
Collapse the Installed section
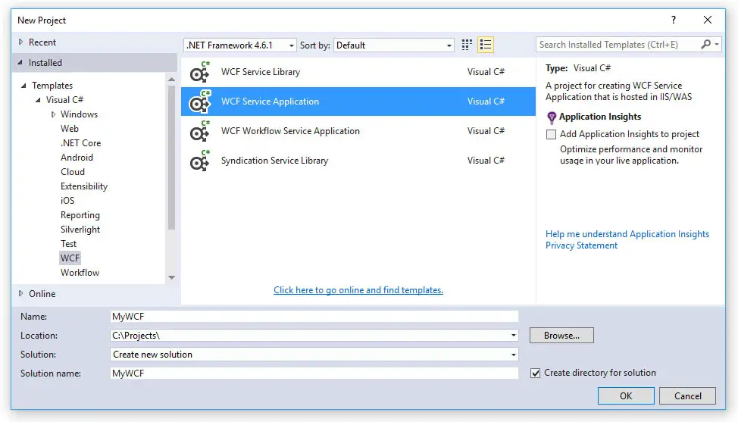point(20,62)
